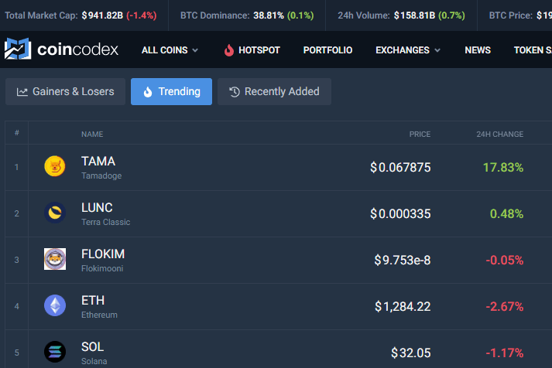Click the CoinCodex logo icon
552x368 pixels.
coord(18,49)
